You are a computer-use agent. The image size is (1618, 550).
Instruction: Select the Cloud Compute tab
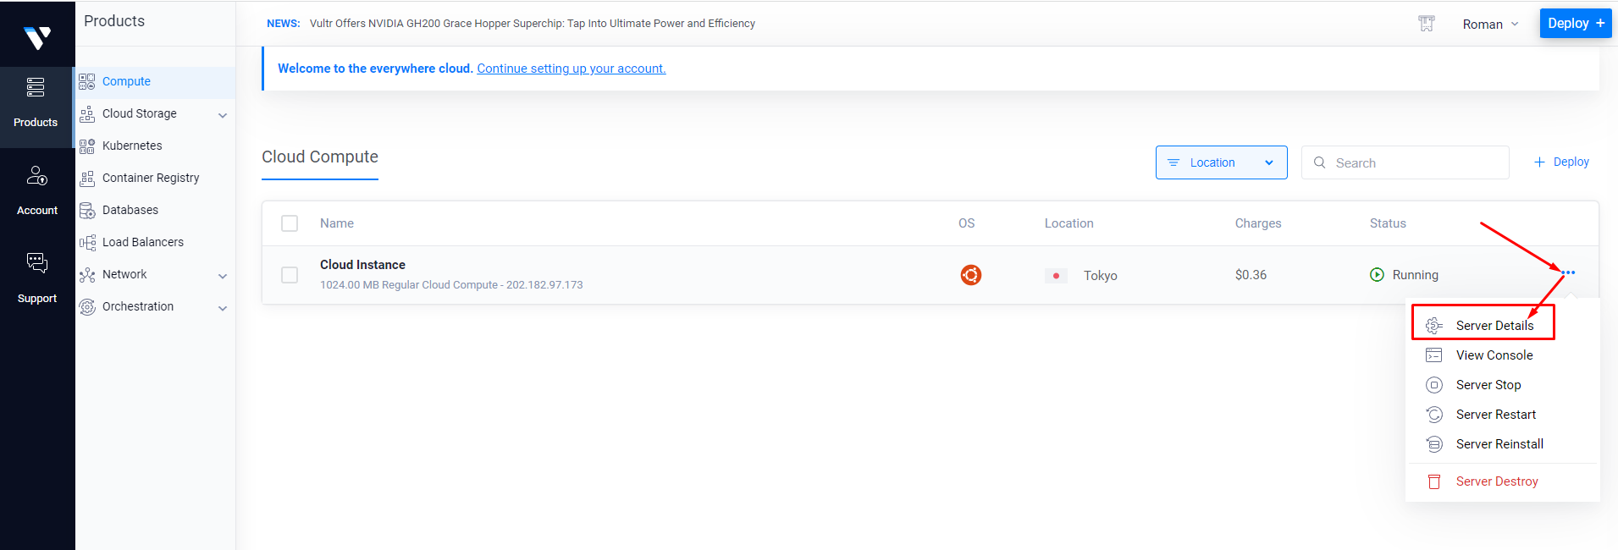click(320, 157)
